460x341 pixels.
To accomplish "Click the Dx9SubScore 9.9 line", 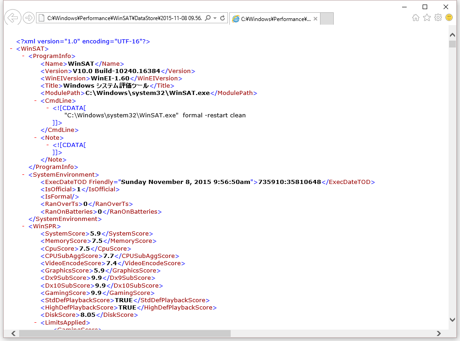I will coord(98,278).
